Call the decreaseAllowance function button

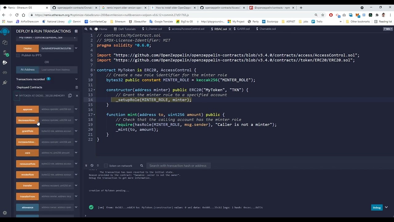27,120
